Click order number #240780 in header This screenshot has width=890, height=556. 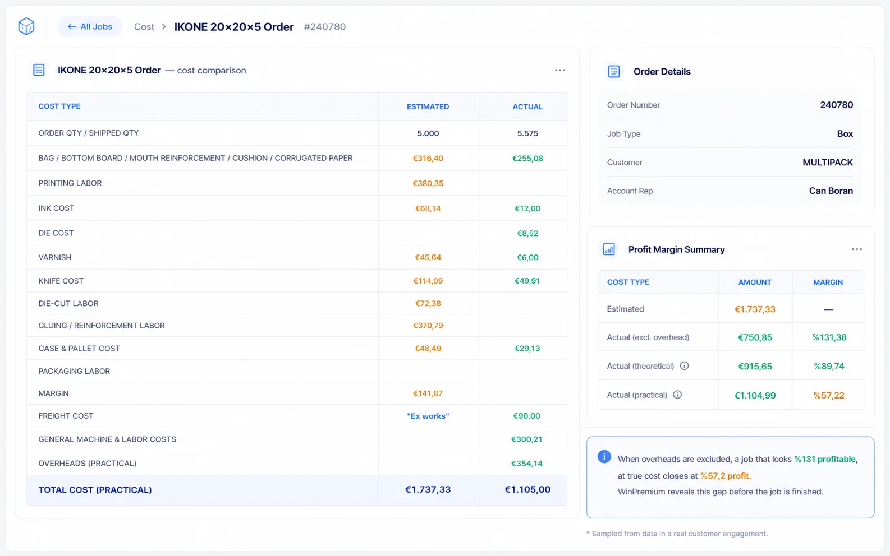(324, 27)
